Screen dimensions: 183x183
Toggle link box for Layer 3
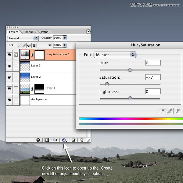point(16,66)
